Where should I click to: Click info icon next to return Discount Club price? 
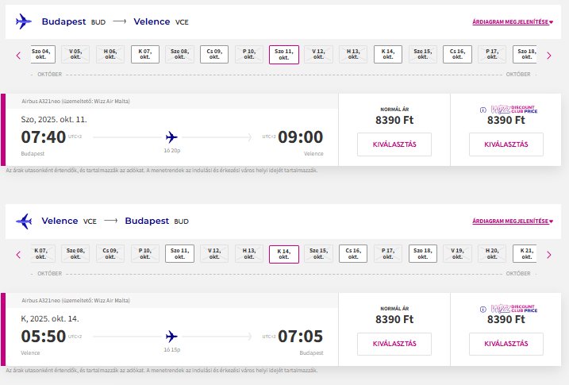[x=482, y=310]
